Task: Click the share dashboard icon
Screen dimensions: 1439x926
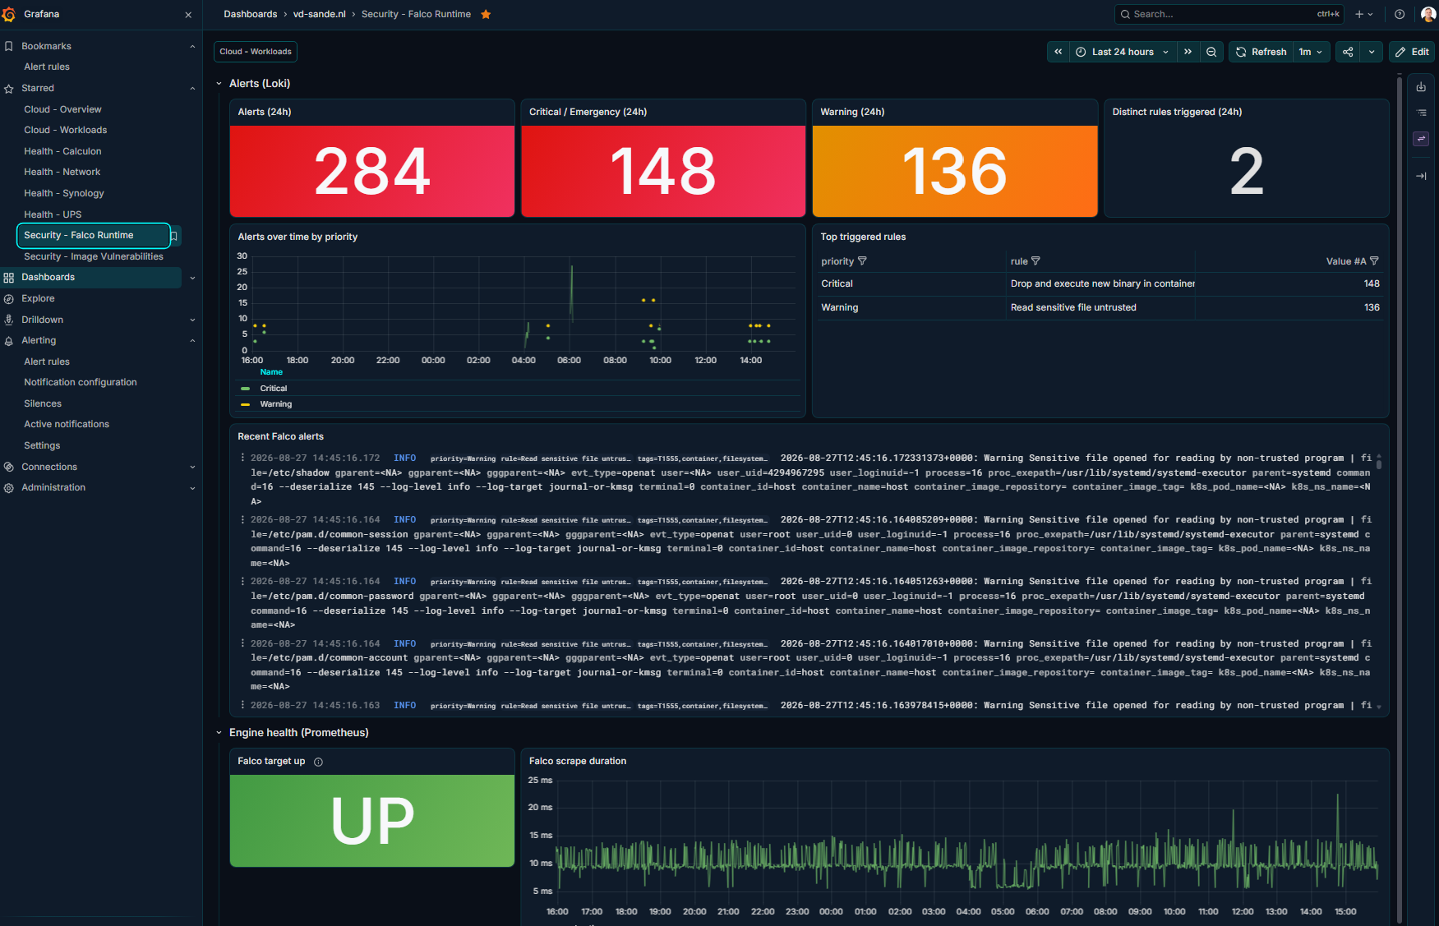Action: coord(1348,52)
